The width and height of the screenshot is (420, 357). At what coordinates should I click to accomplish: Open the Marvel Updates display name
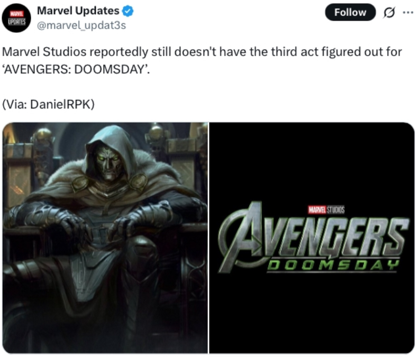click(78, 11)
